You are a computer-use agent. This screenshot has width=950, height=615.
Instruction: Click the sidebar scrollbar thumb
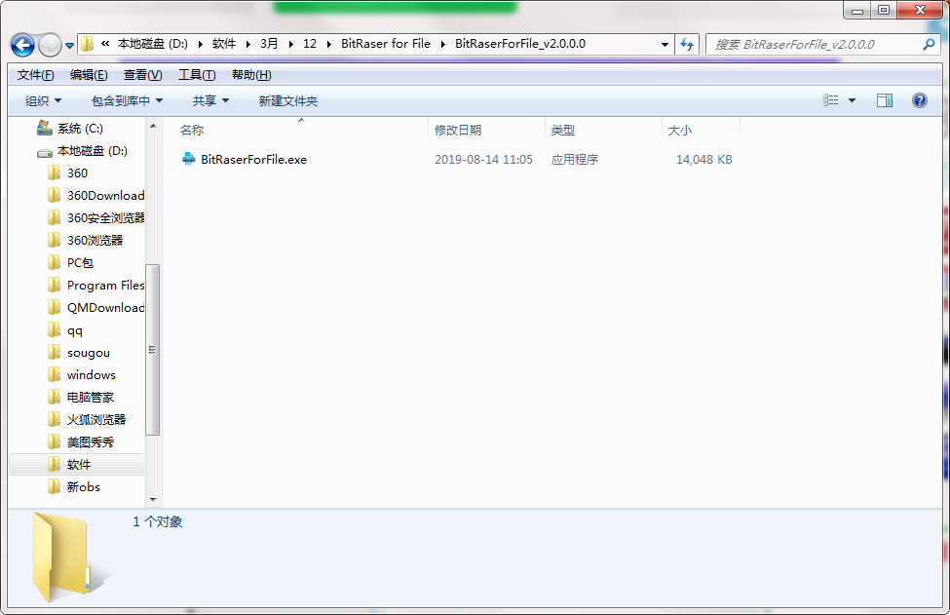tap(153, 350)
